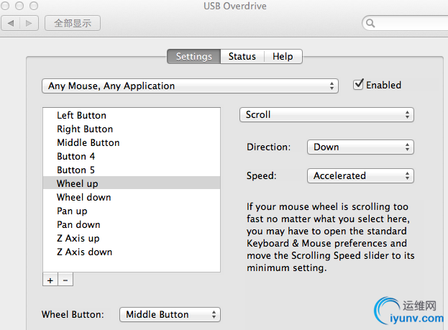
Task: Remove selected item with minus icon
Action: 65,280
